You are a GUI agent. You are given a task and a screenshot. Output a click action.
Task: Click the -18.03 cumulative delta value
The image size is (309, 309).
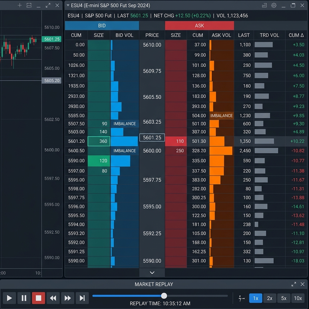click(298, 261)
